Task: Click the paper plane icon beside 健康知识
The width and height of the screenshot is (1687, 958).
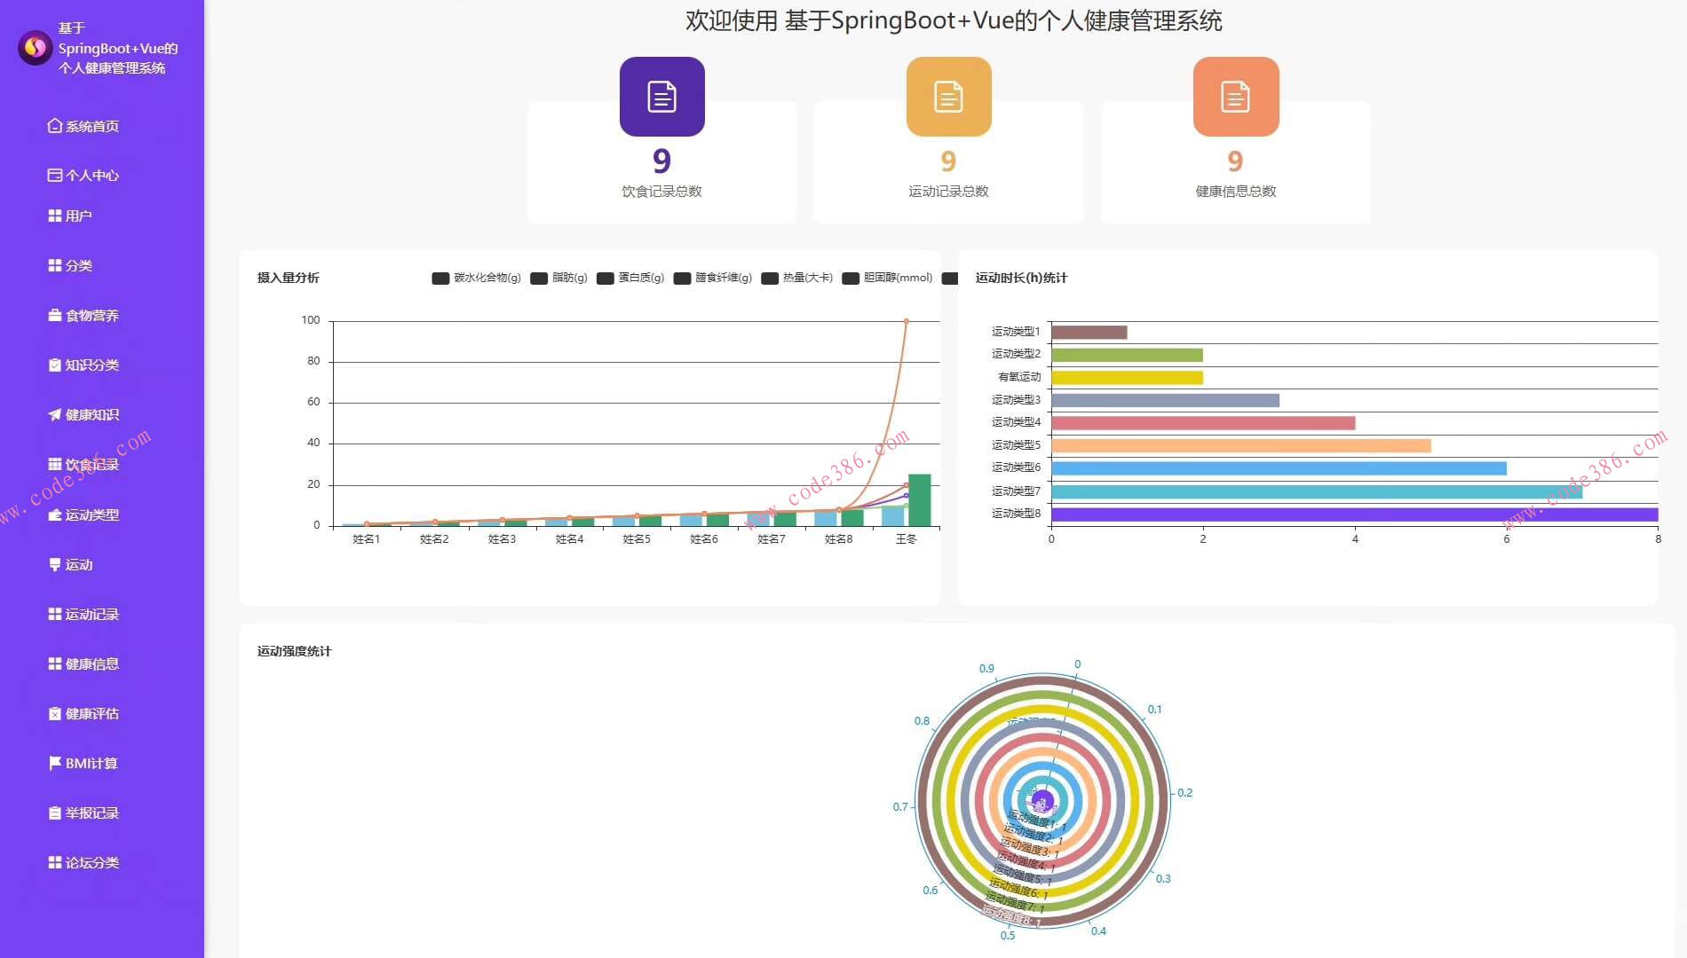Action: (55, 414)
